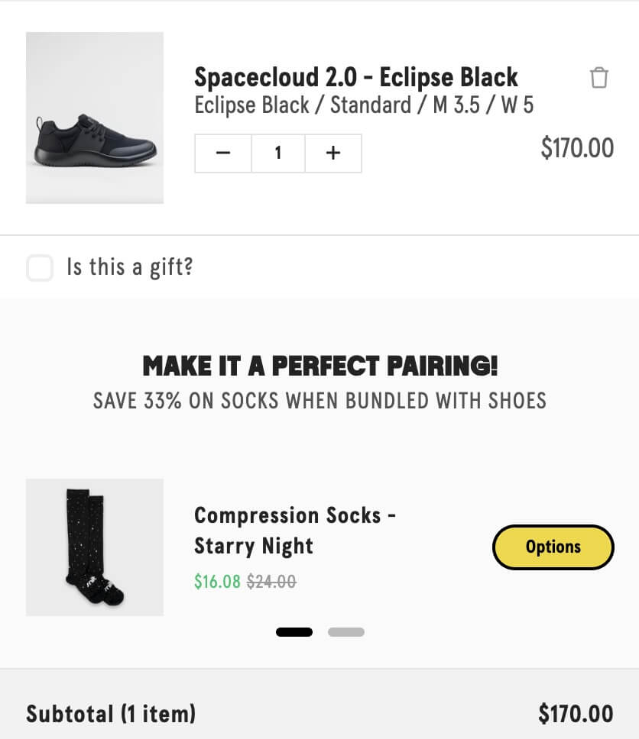Increase shoe quantity with plus button
The image size is (639, 739).
[x=333, y=153]
